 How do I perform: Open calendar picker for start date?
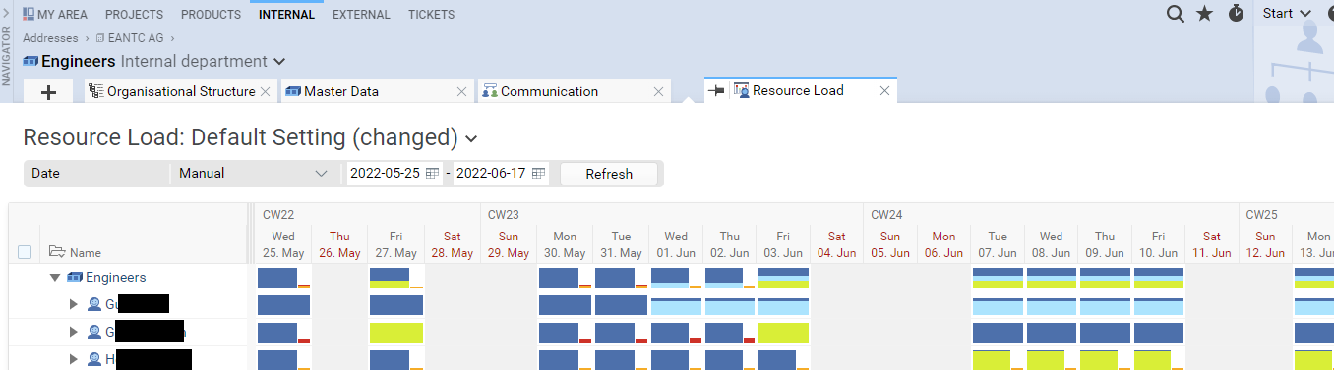(432, 174)
